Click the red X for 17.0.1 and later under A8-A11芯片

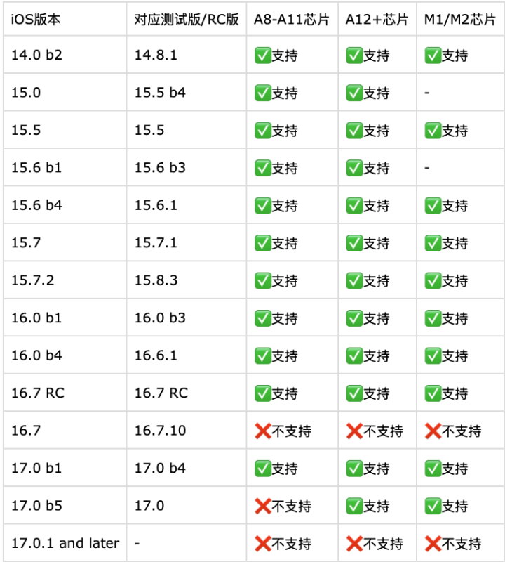click(263, 544)
